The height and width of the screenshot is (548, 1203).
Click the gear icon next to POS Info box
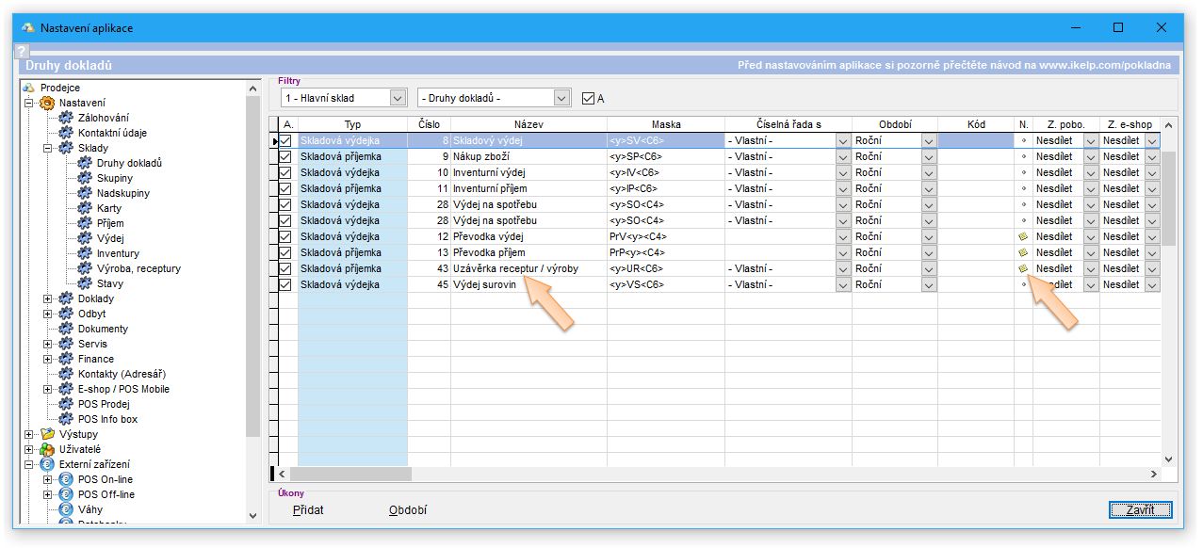tap(66, 419)
